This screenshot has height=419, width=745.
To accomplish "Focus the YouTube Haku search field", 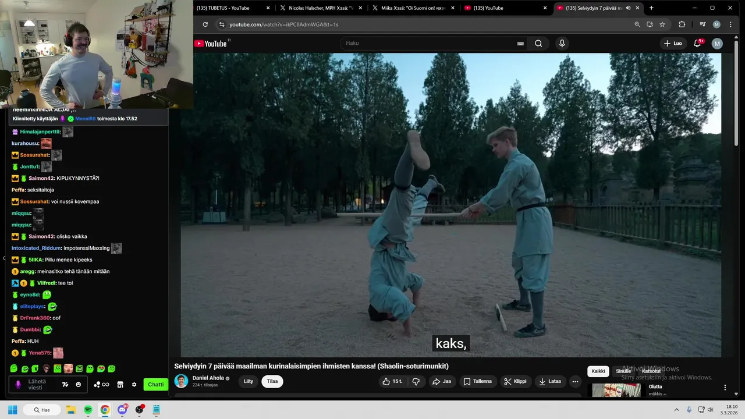I will (x=428, y=43).
